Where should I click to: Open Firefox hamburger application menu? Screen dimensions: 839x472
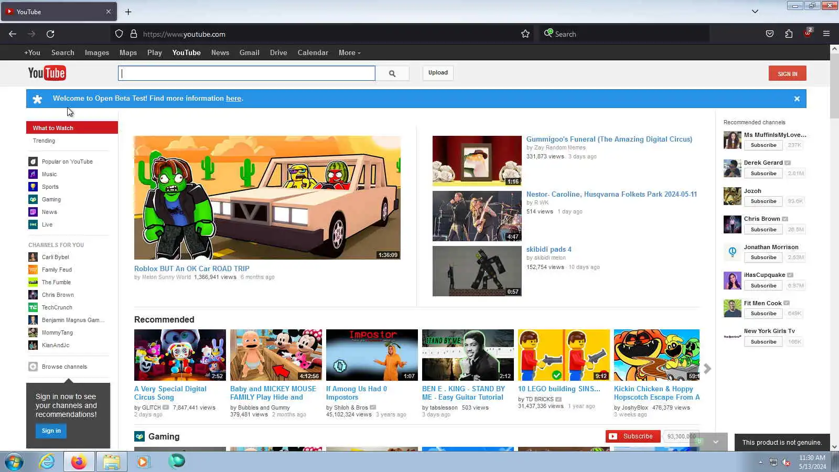[x=826, y=34]
